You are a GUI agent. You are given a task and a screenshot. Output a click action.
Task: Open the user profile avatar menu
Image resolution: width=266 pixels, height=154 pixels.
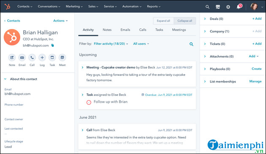pyautogui.click(x=254, y=7)
